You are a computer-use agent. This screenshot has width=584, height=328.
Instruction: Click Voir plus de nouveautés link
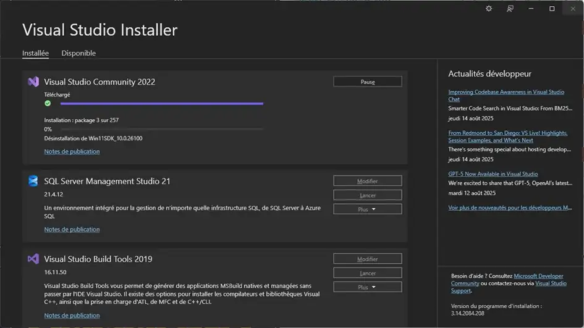(510, 208)
